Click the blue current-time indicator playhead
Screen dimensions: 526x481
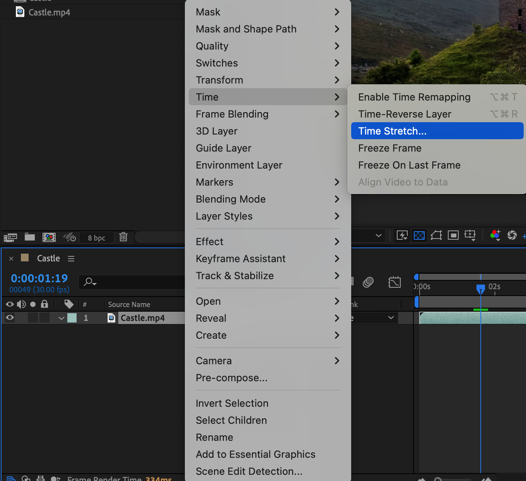[x=480, y=289]
